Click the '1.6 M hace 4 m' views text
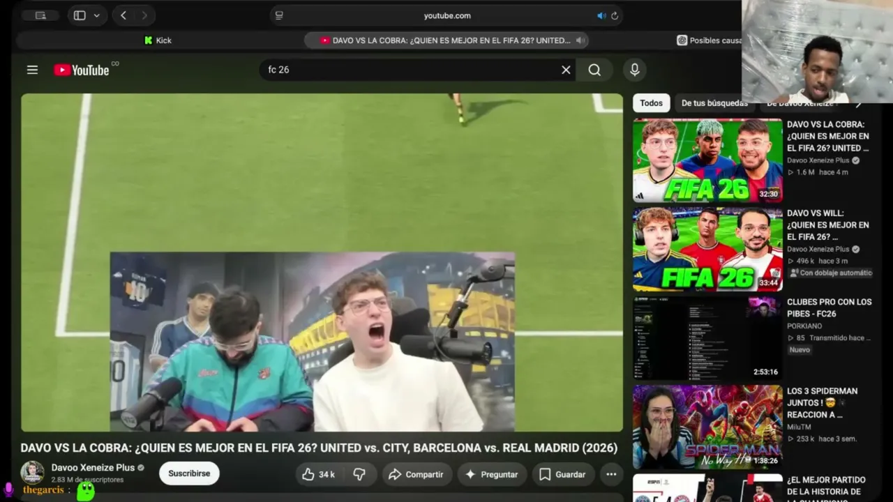The height and width of the screenshot is (502, 893). coord(818,172)
